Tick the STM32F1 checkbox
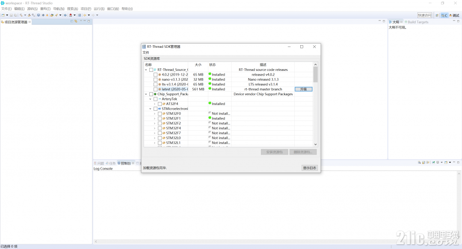This screenshot has width=462, height=249. click(x=160, y=119)
